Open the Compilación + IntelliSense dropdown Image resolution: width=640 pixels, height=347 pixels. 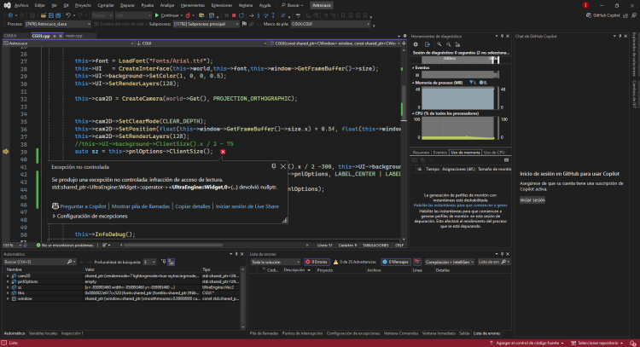pyautogui.click(x=447, y=261)
